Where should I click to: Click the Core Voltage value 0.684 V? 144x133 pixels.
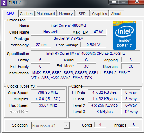pyautogui.click(x=93, y=45)
